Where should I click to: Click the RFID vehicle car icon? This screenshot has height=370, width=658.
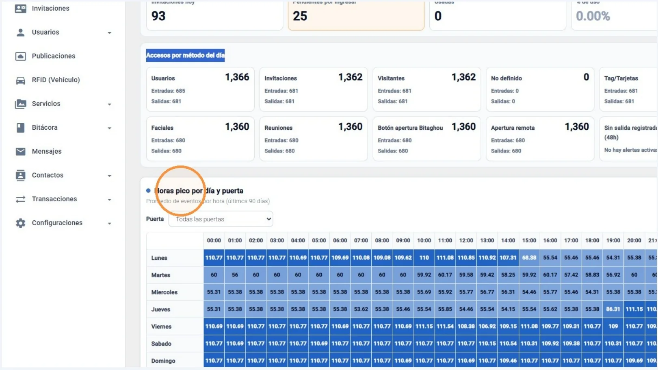pyautogui.click(x=20, y=80)
